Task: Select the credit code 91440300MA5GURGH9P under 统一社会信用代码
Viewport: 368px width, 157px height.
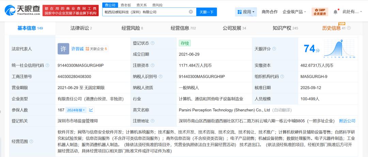Action: (80, 65)
